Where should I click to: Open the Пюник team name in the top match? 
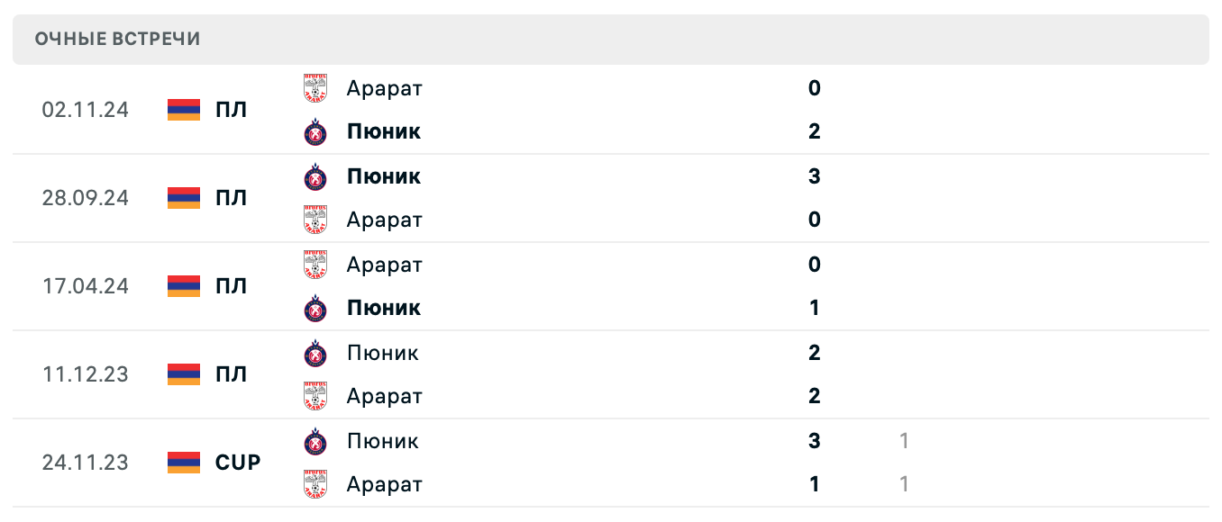point(384,131)
